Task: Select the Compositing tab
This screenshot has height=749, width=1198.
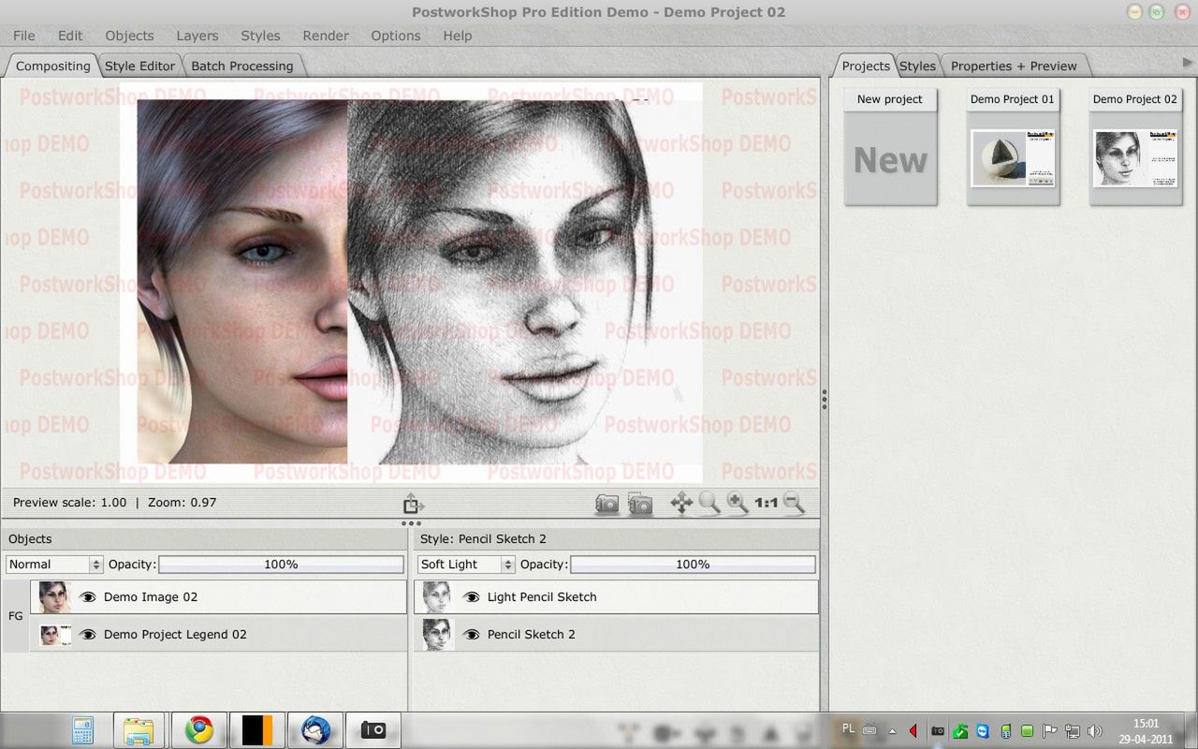Action: coord(52,66)
